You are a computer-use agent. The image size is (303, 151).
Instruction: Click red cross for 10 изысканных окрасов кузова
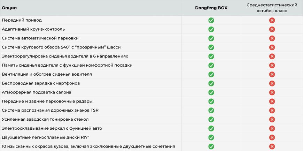tap(272, 146)
